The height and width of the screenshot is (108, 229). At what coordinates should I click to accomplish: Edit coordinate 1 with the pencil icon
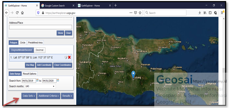66,57
